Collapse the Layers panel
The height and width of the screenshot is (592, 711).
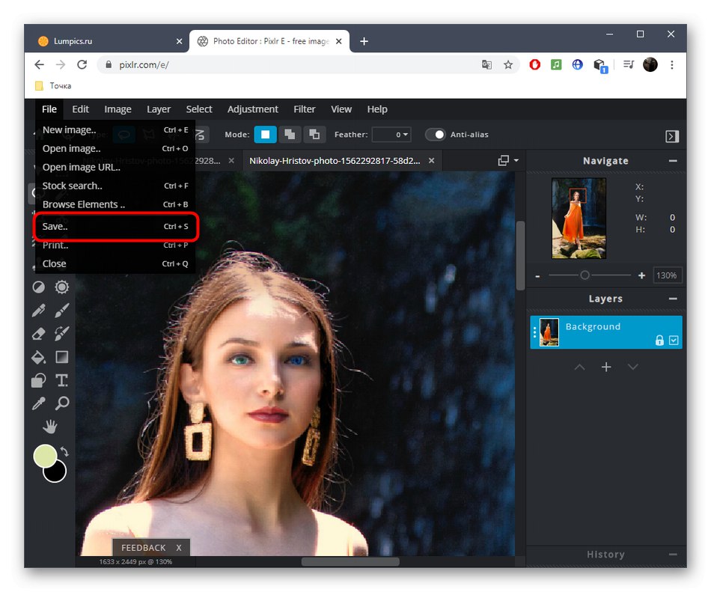tap(673, 299)
